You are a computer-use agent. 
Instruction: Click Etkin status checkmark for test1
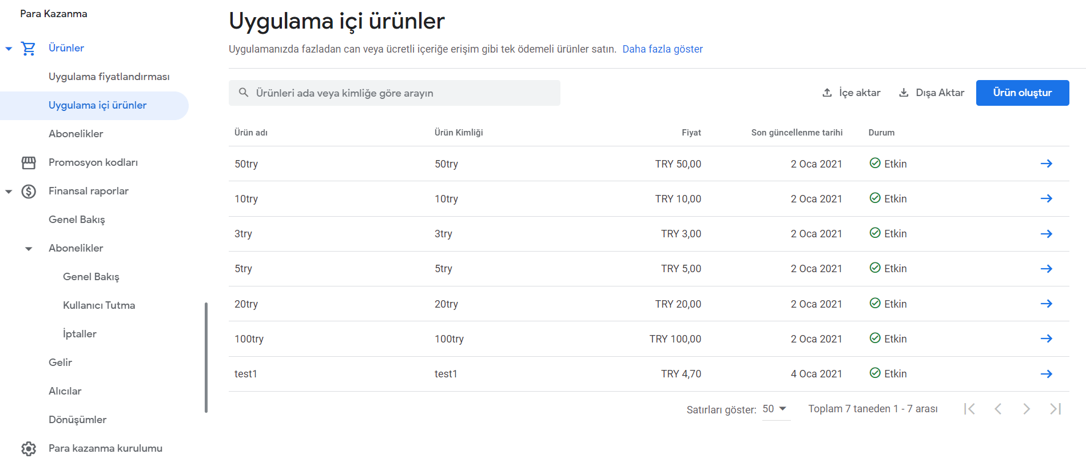tap(875, 373)
